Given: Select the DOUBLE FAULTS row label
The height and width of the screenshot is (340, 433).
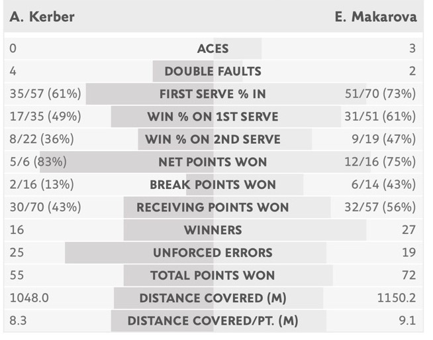Looking at the screenshot, I should pyautogui.click(x=213, y=72).
